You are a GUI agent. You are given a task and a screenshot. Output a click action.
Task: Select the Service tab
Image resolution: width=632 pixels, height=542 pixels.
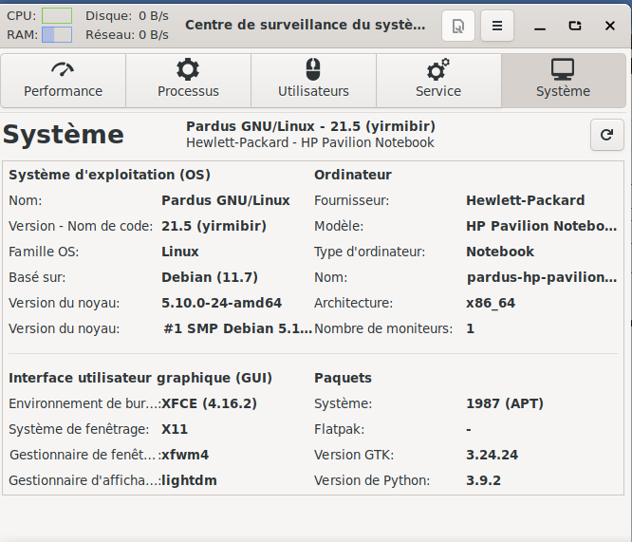click(438, 81)
